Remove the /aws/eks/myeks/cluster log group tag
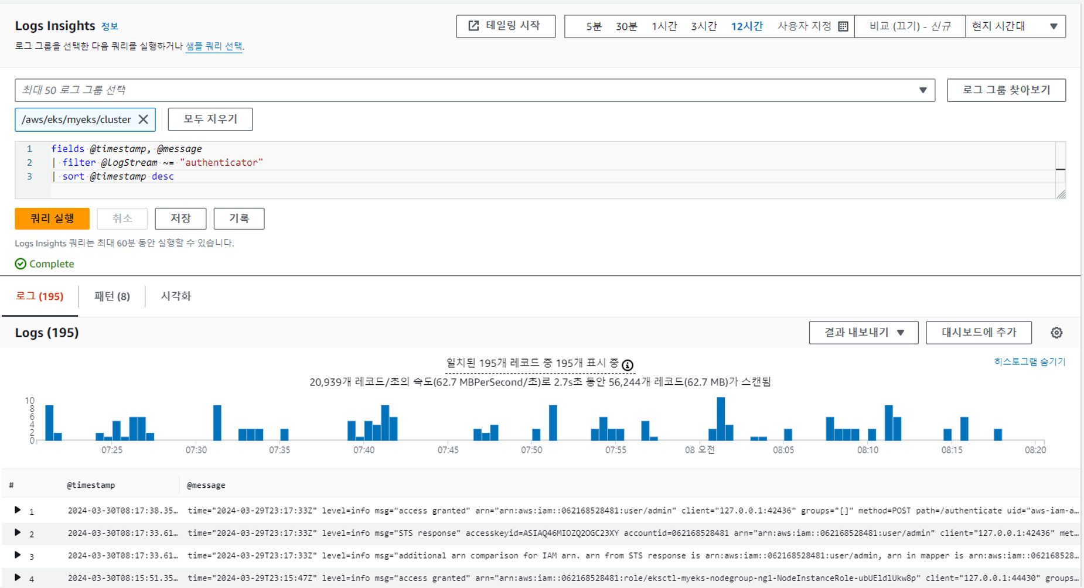1084x588 pixels. (144, 119)
